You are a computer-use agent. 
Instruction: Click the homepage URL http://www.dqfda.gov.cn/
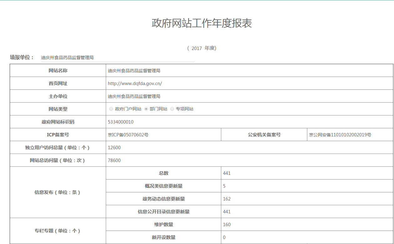click(135, 84)
